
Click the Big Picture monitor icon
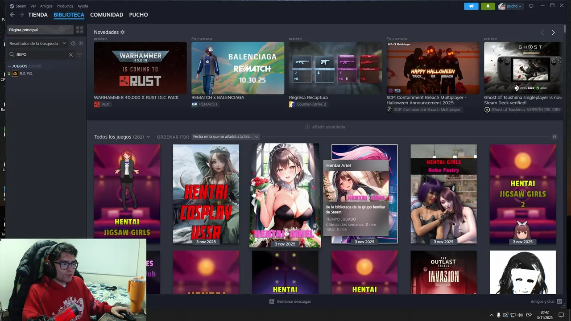tap(531, 6)
